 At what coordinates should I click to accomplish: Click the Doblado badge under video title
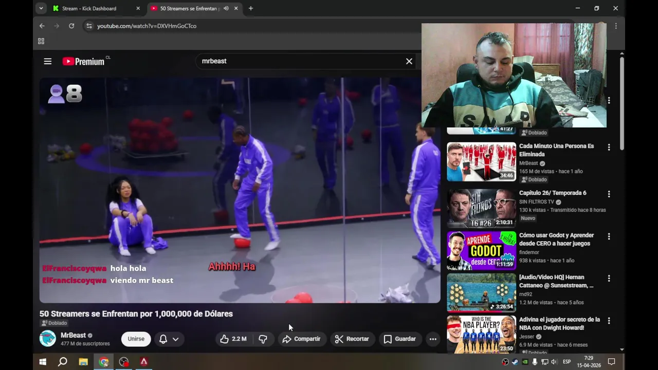click(54, 323)
